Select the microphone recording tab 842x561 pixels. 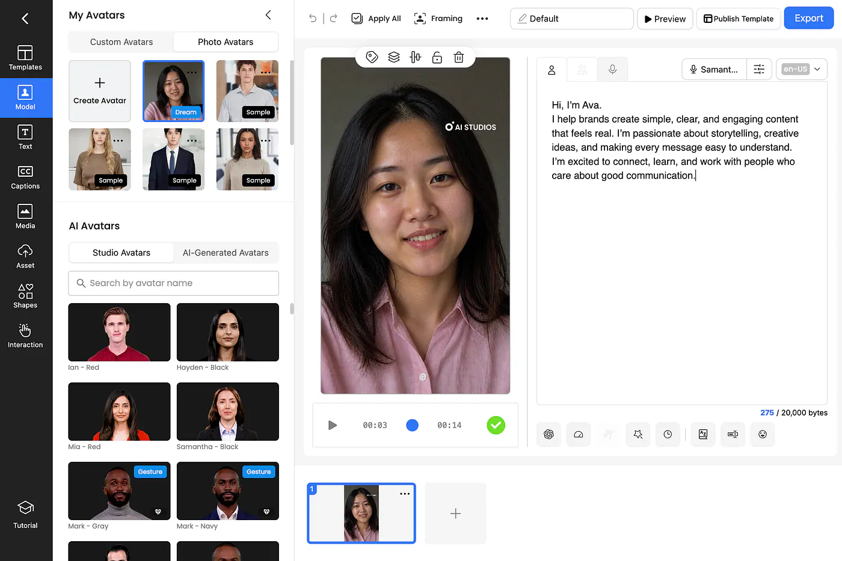612,70
